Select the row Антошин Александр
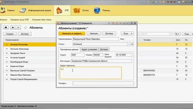193x109 pixels. tap(30, 49)
